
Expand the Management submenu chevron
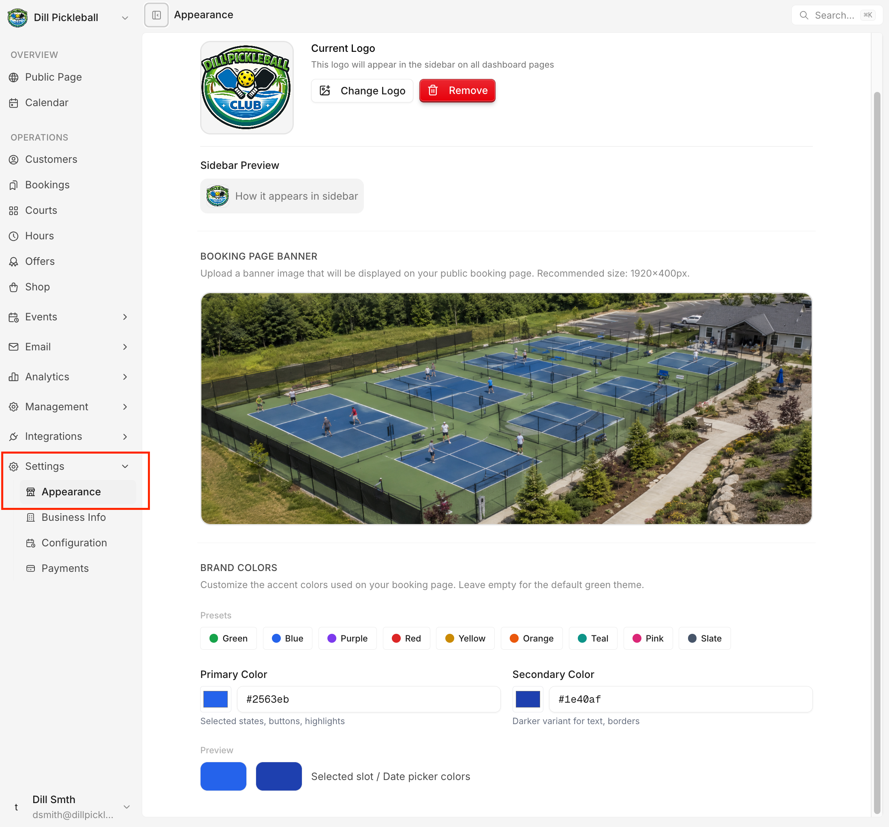[125, 407]
